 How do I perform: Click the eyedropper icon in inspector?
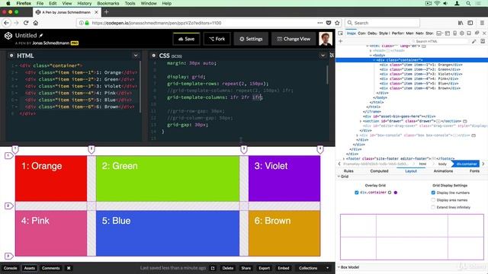click(474, 41)
